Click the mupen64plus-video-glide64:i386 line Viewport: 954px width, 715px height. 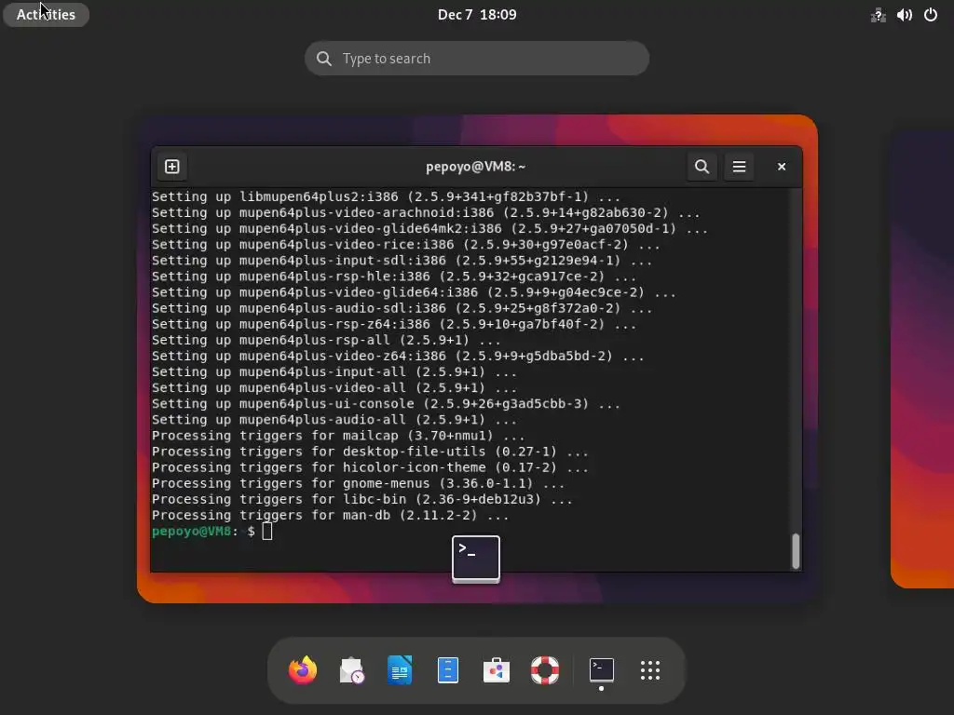click(x=414, y=292)
